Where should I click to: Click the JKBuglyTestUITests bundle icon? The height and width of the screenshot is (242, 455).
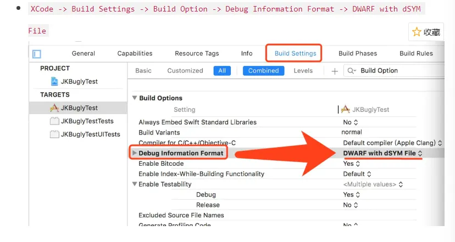pos(54,134)
